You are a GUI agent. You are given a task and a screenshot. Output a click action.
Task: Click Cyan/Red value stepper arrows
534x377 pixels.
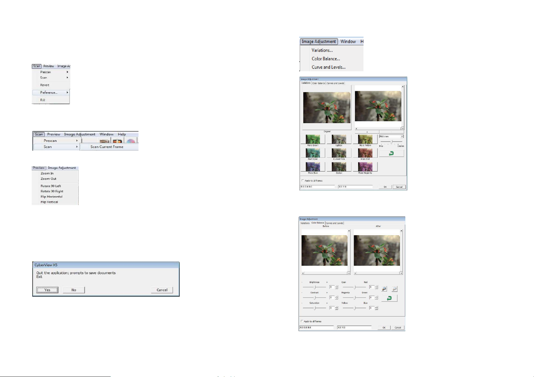click(376, 287)
